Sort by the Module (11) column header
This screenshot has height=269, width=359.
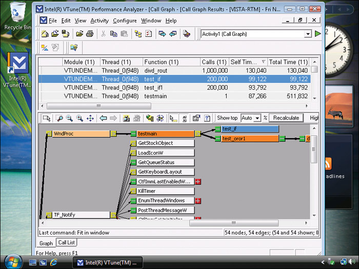click(x=81, y=62)
